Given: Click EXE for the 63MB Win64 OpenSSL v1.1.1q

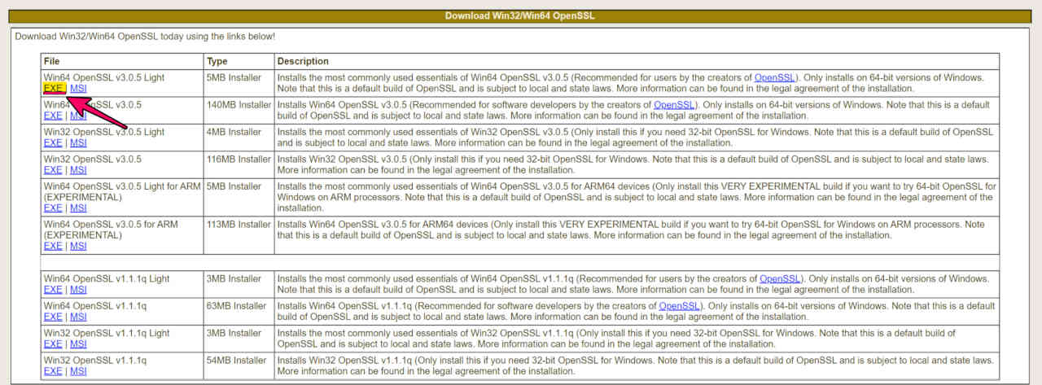Looking at the screenshot, I should (x=53, y=317).
